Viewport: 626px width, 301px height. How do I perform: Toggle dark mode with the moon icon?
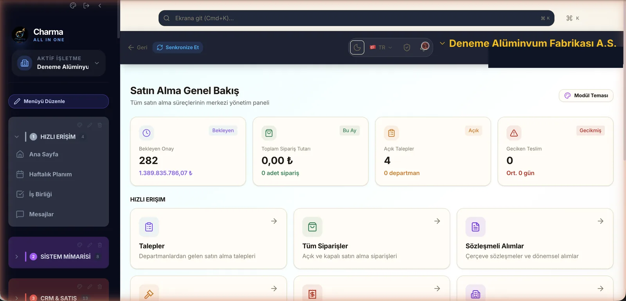point(357,48)
